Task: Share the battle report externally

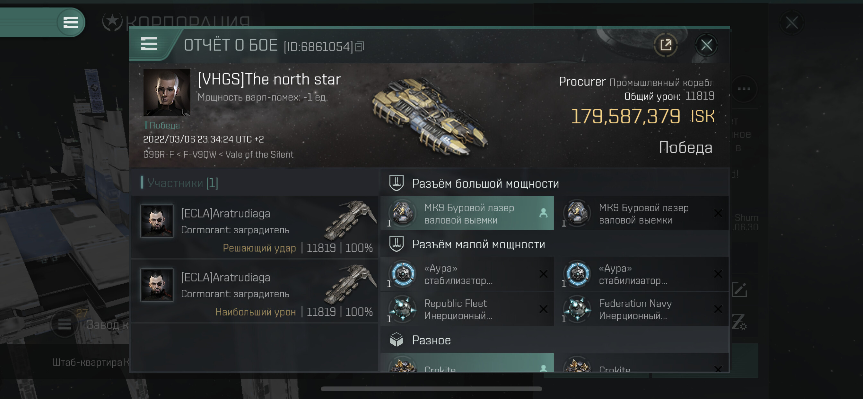Action: [665, 45]
